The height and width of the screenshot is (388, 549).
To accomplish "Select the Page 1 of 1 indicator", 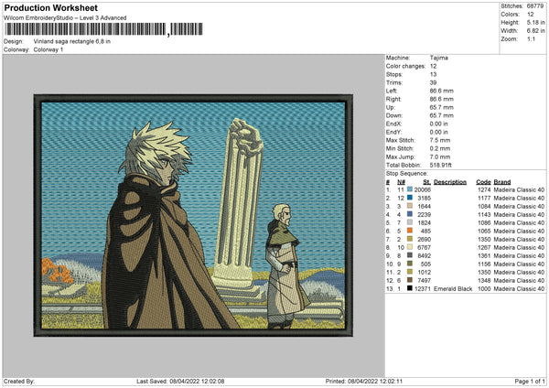I will [x=530, y=381].
